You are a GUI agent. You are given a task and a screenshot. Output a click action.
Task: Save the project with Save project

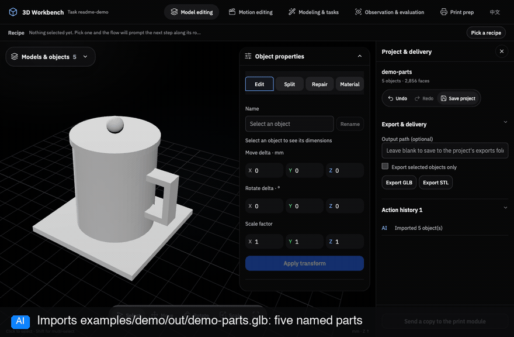point(458,98)
